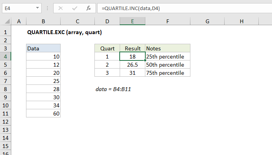Screen dimensions: 272x155
Task: Select Result cell showing 26.5
Action: [x=133, y=65]
